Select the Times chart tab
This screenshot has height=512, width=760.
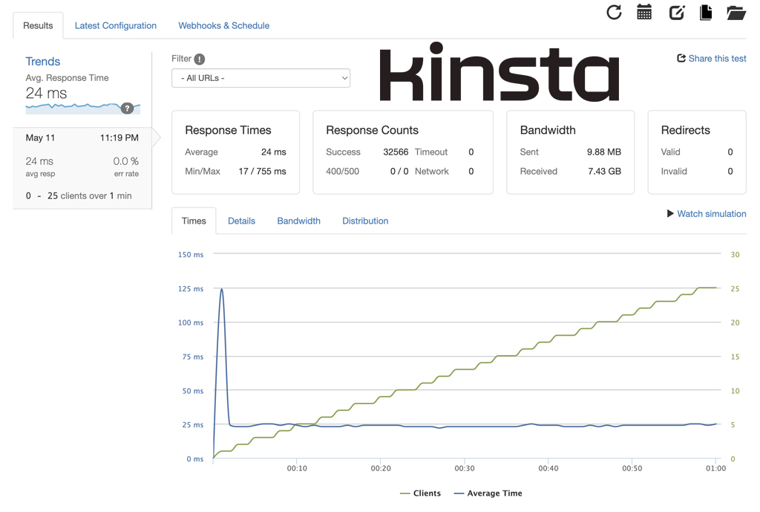[x=194, y=221]
